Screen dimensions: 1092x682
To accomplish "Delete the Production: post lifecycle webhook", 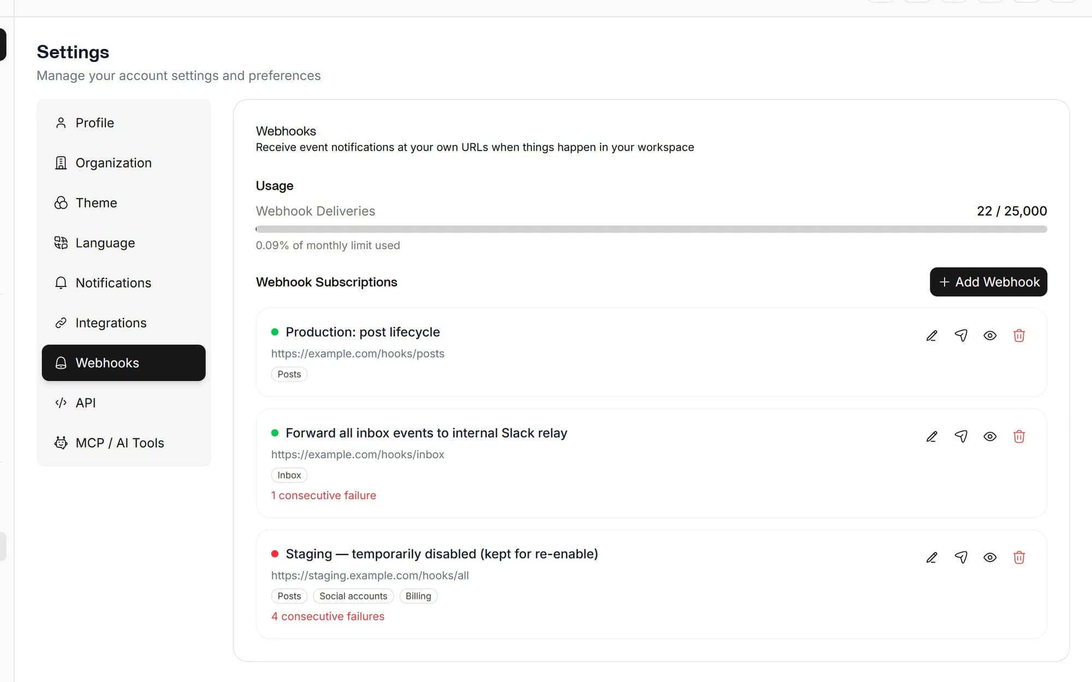I will click(1019, 336).
